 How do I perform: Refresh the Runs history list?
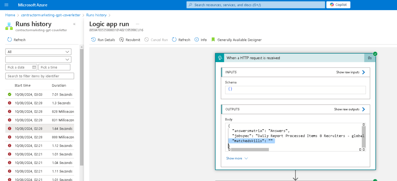(16, 40)
